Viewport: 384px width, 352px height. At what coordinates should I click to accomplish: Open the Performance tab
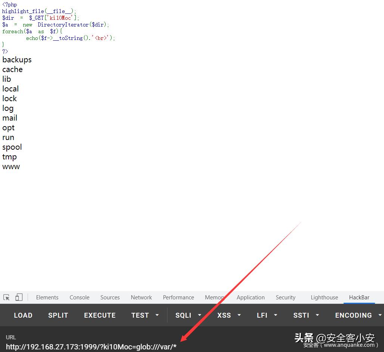[x=178, y=298]
